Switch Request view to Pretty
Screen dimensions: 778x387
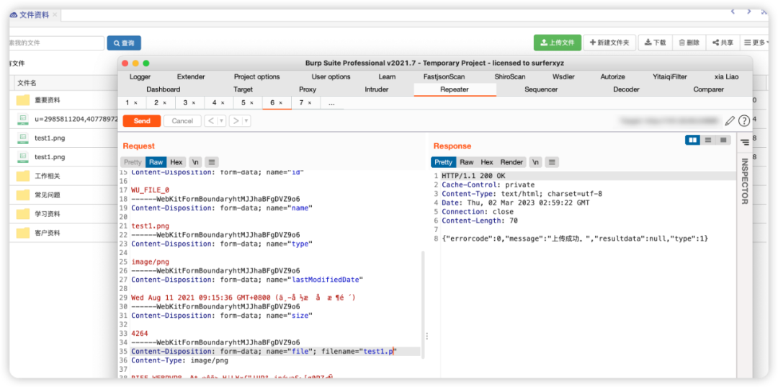pos(133,162)
